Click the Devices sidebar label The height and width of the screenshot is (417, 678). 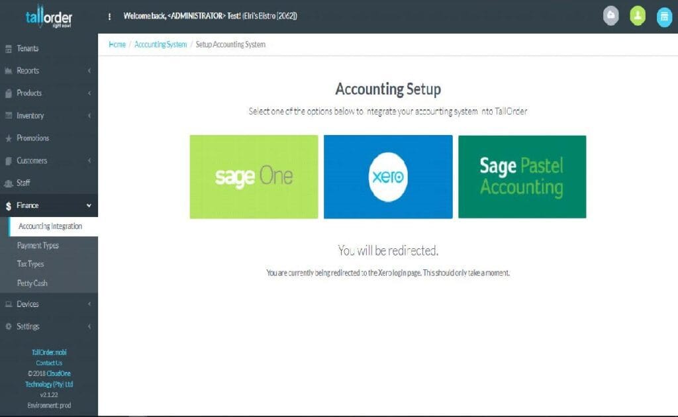point(28,304)
